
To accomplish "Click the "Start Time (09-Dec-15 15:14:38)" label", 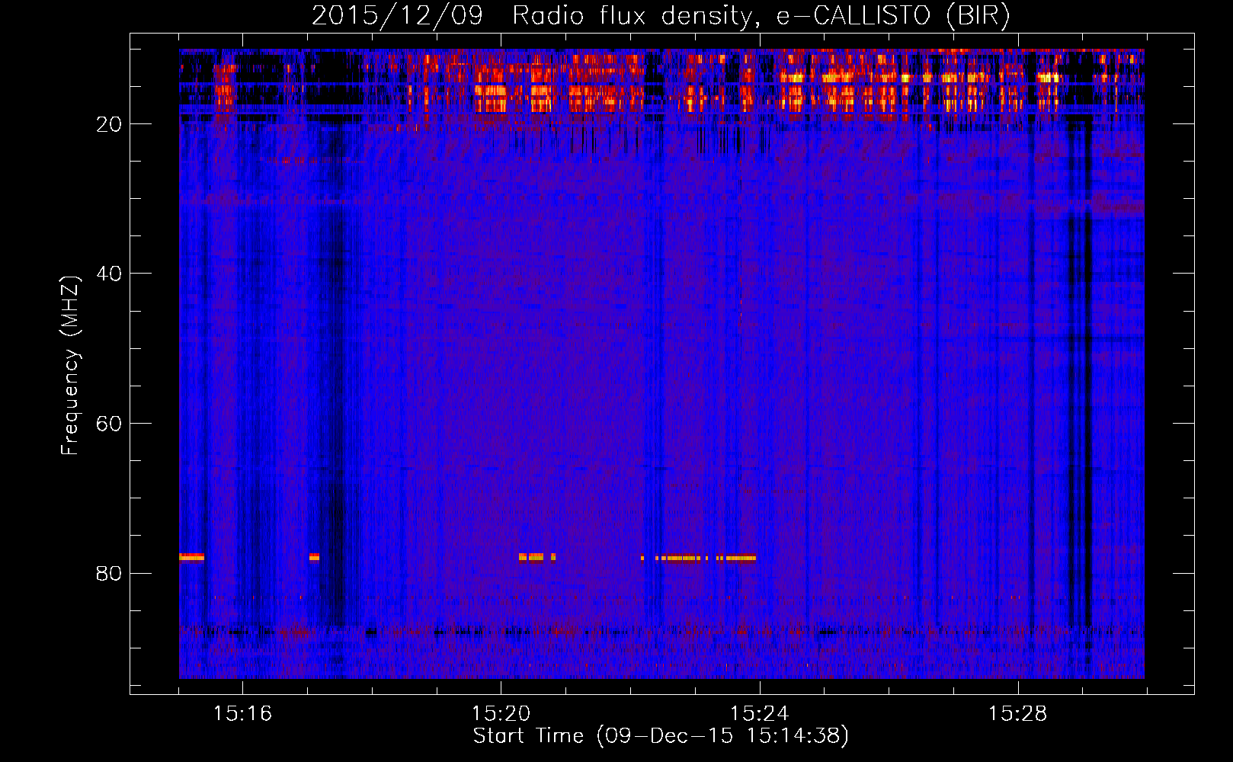I will (661, 736).
